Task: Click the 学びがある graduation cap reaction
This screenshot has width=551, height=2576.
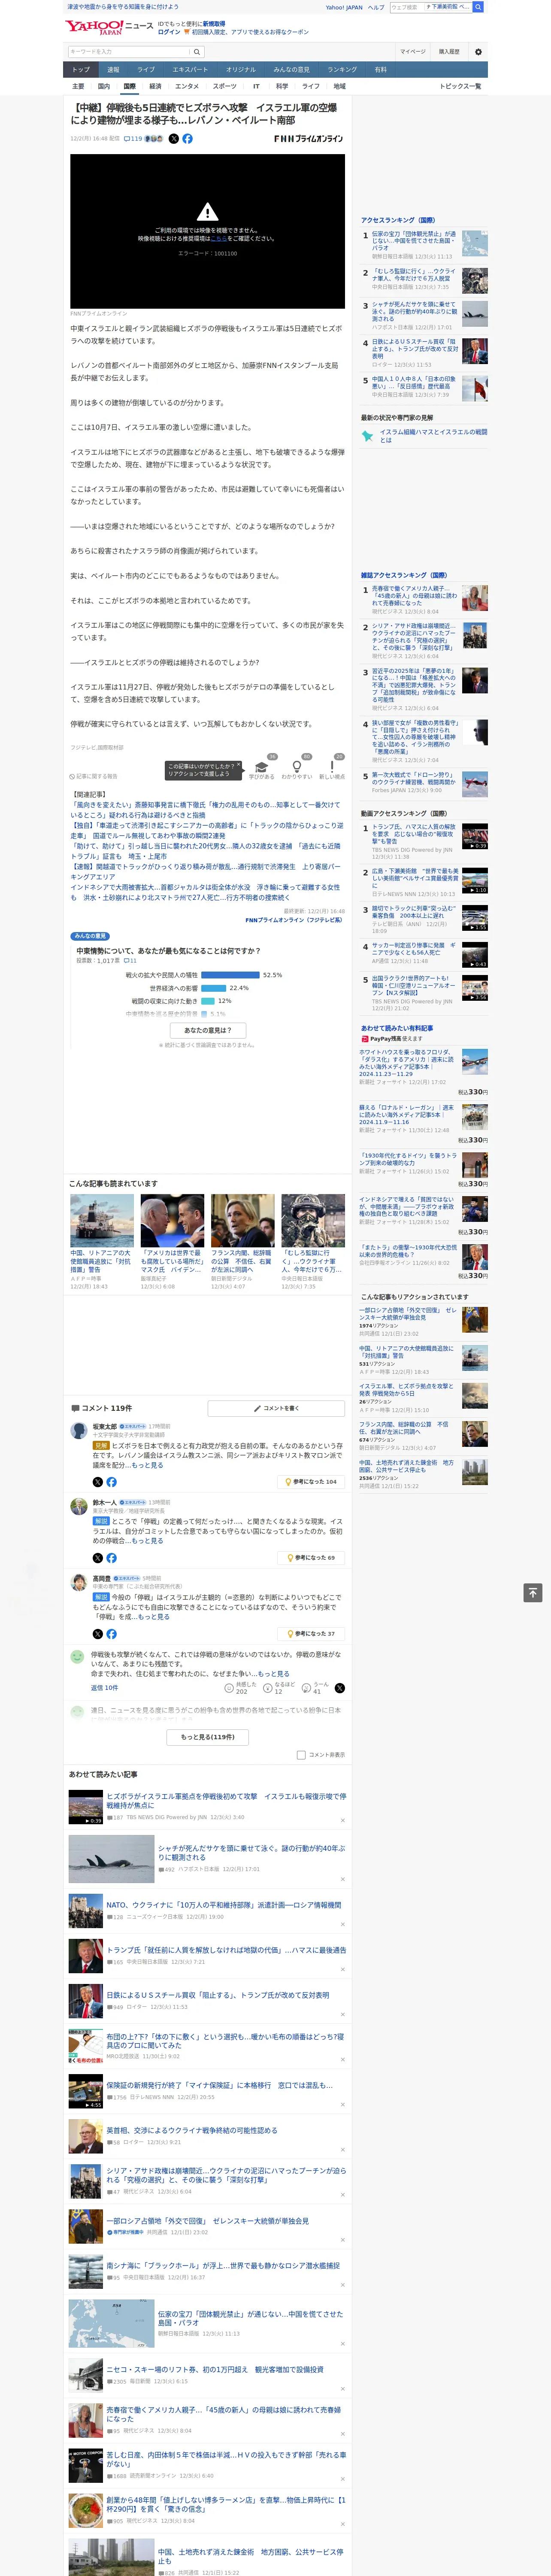Action: pos(262,769)
